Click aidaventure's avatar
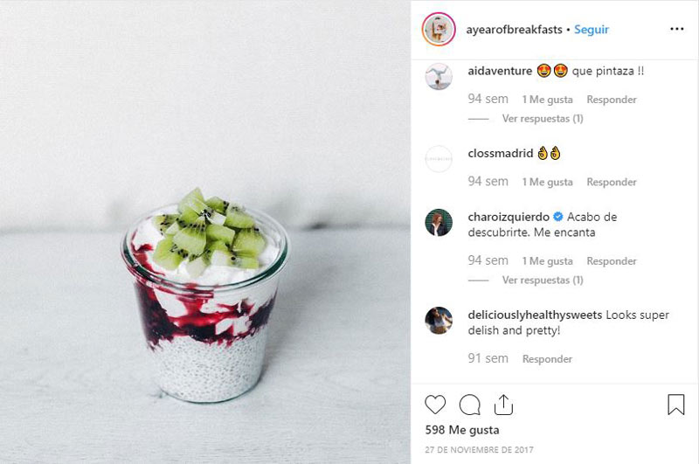The height and width of the screenshot is (464, 699). coord(439,76)
